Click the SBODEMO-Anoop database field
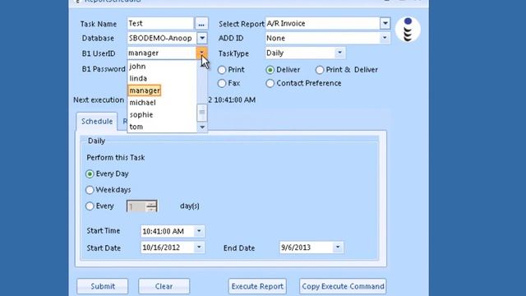Image resolution: width=526 pixels, height=296 pixels. pyautogui.click(x=162, y=39)
